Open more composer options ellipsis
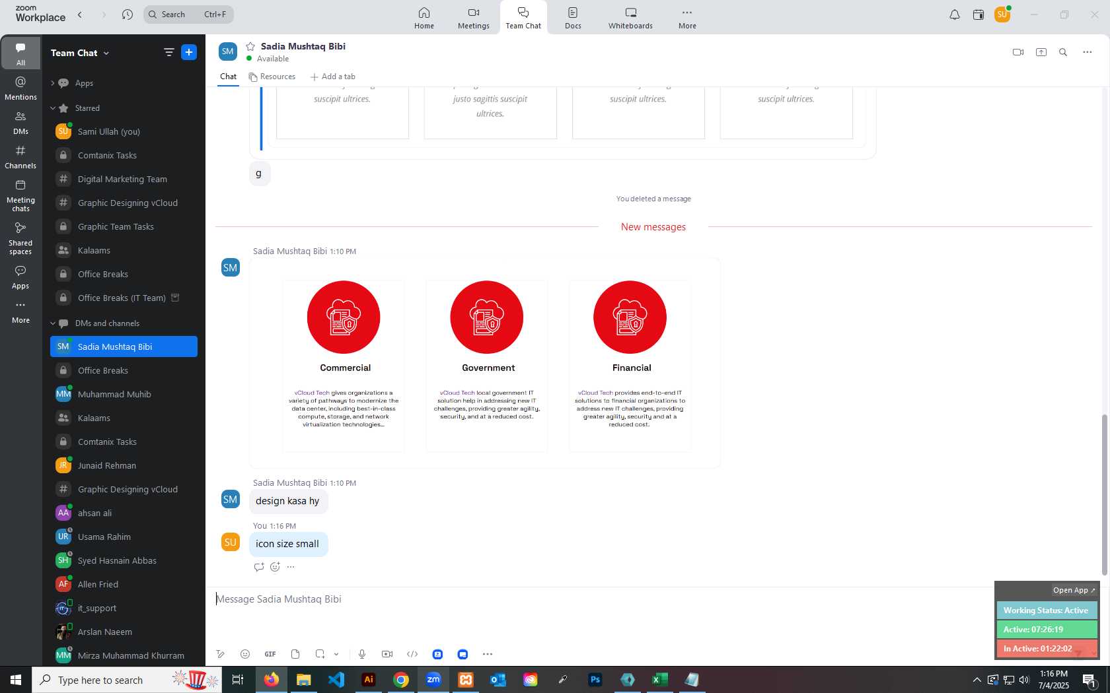Screen dimensions: 1110x693 point(488,654)
